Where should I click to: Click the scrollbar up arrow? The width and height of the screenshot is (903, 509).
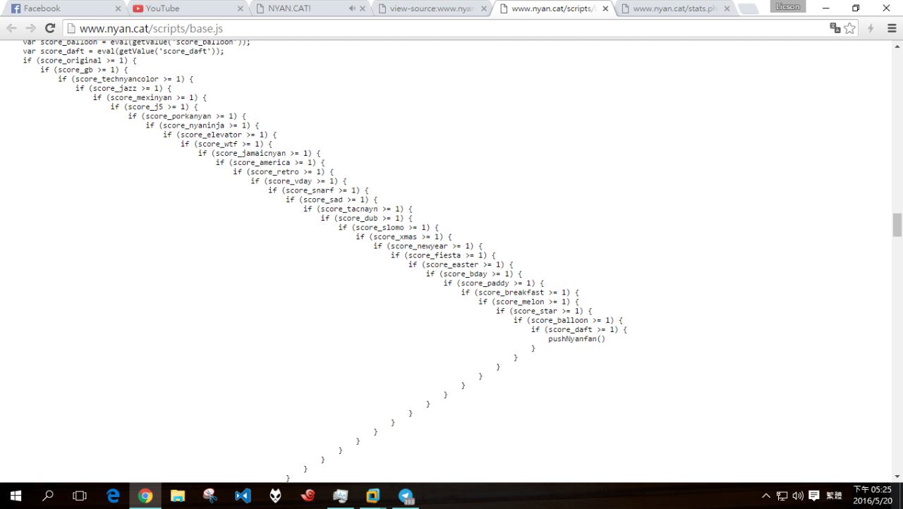(897, 46)
